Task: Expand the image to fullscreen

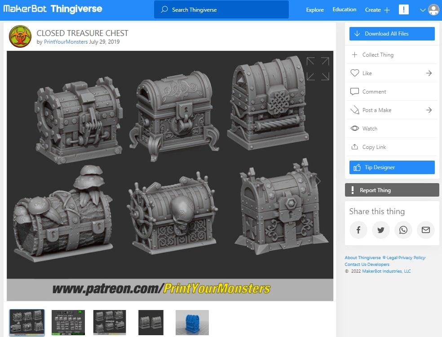Action: click(x=318, y=68)
